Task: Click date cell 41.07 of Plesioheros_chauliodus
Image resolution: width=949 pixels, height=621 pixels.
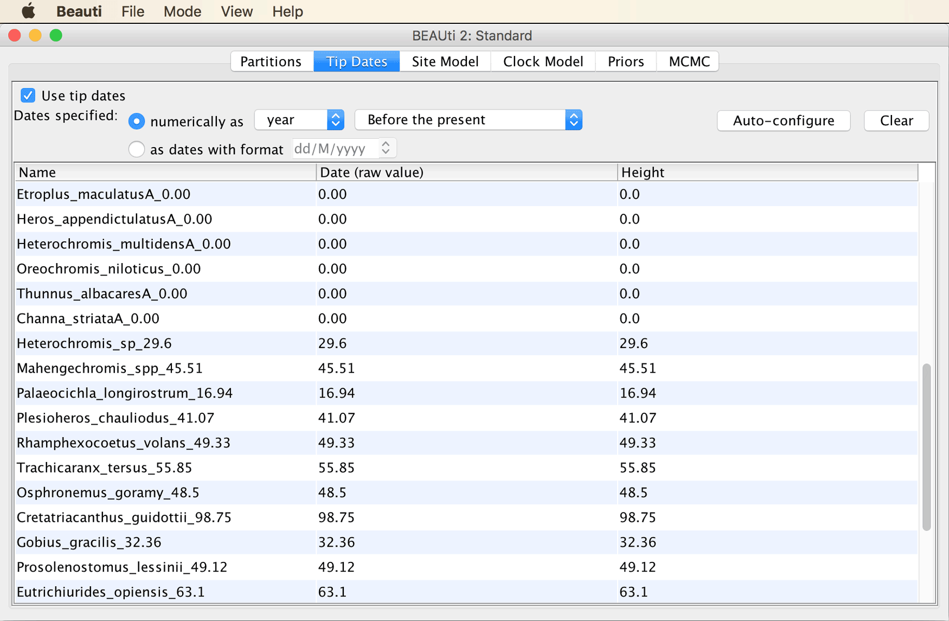Action: coord(466,418)
